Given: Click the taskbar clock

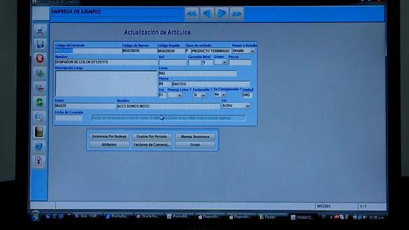Looking at the screenshot, I should click(x=376, y=217).
